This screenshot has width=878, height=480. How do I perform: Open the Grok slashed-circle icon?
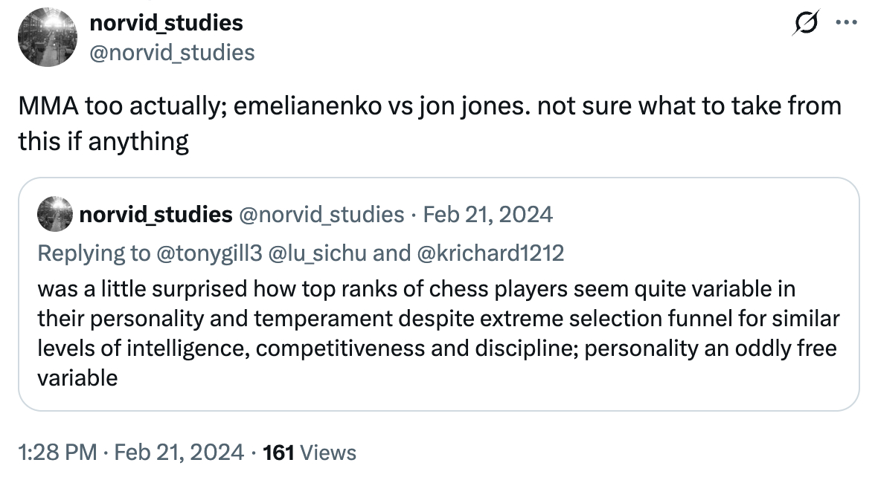(x=804, y=26)
